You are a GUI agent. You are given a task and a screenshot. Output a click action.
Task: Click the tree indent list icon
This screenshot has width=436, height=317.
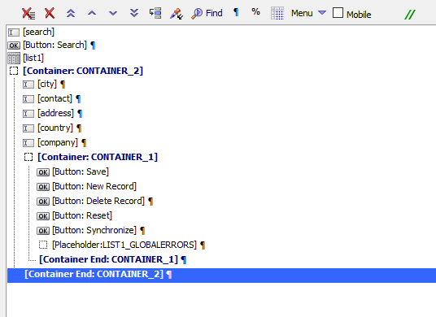click(x=155, y=13)
